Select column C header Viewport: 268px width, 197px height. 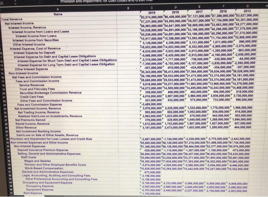pos(152,8)
